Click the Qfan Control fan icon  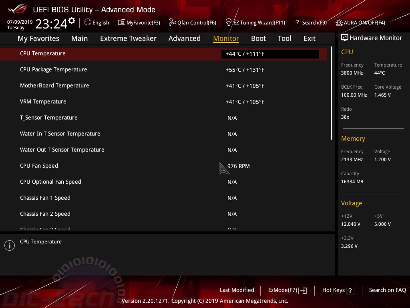[x=172, y=22]
